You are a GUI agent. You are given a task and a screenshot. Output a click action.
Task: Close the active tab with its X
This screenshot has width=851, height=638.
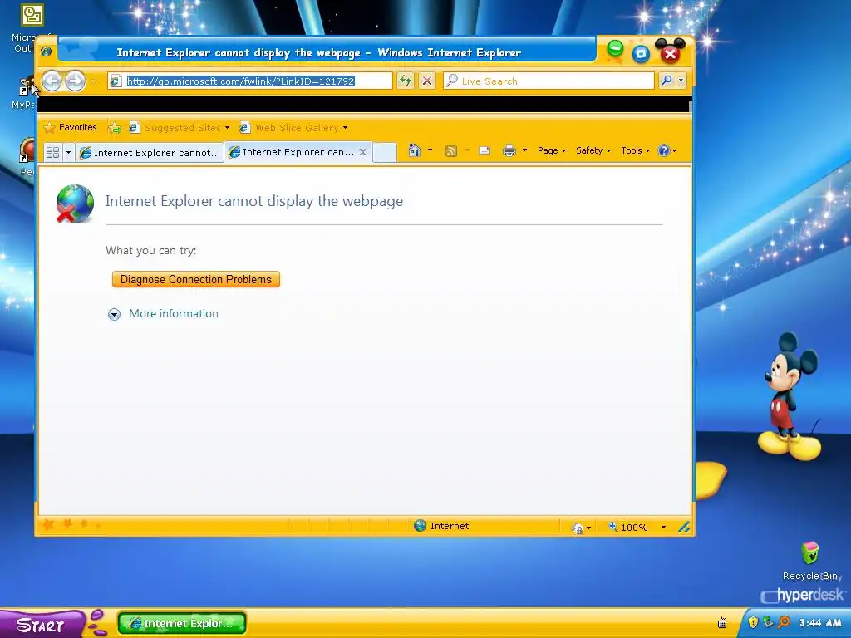(362, 152)
